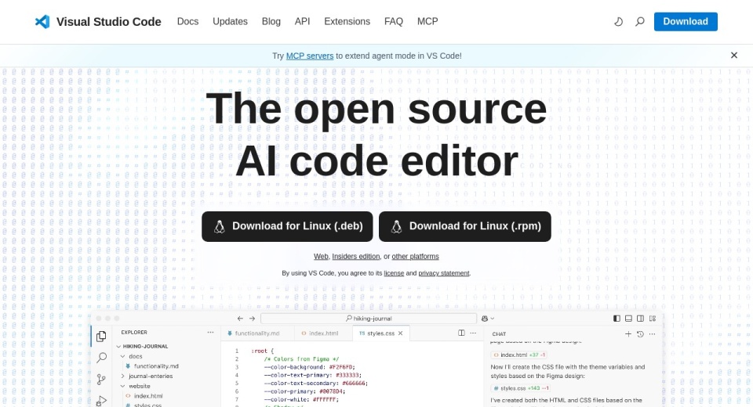Toggle dark theme with the moon icon
This screenshot has width=753, height=407.
[619, 22]
